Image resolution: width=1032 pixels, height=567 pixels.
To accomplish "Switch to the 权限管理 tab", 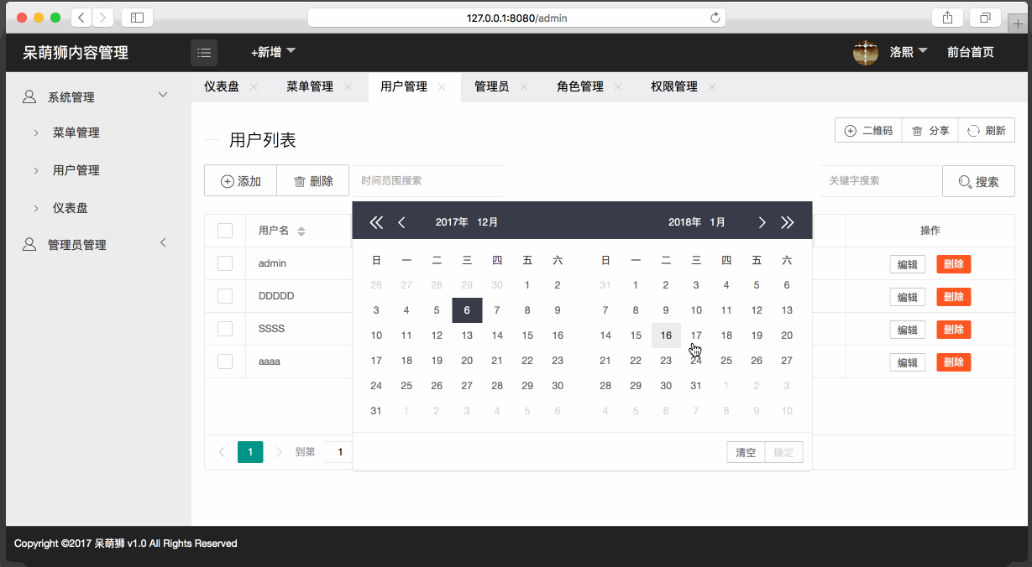I will (x=674, y=86).
